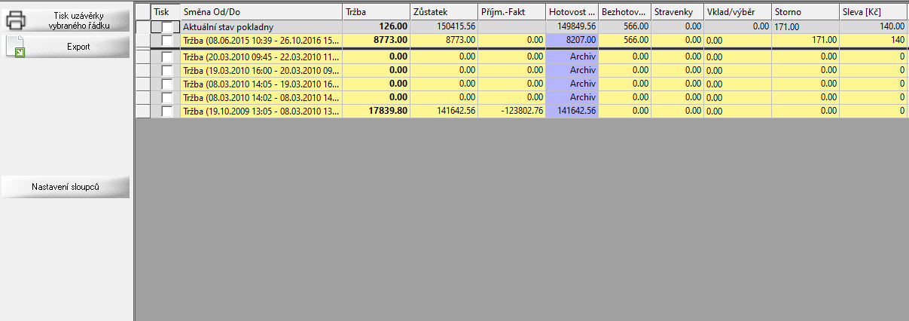Click Archiv cell in Tržba 19.03.2010 16:00 row

pos(572,70)
